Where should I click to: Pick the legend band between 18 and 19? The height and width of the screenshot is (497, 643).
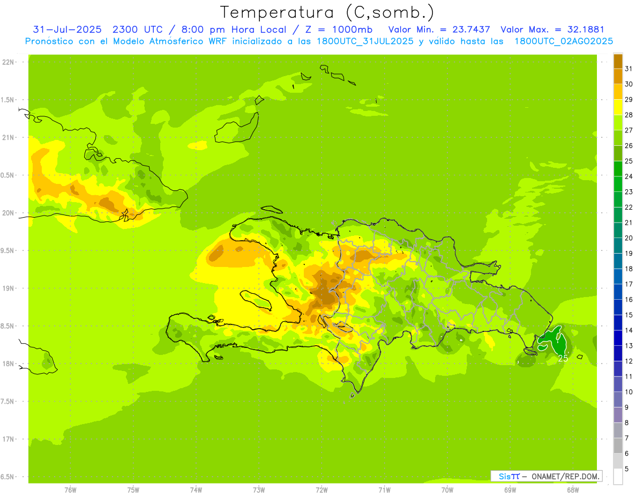pyautogui.click(x=618, y=261)
